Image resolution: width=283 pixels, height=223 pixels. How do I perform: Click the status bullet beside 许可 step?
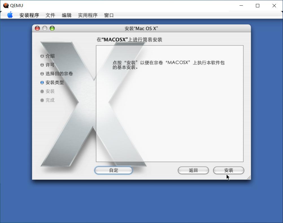click(42, 65)
